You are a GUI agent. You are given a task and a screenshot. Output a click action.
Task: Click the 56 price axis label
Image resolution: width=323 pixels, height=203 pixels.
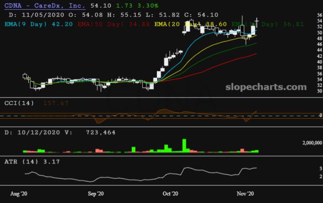coord(319,15)
